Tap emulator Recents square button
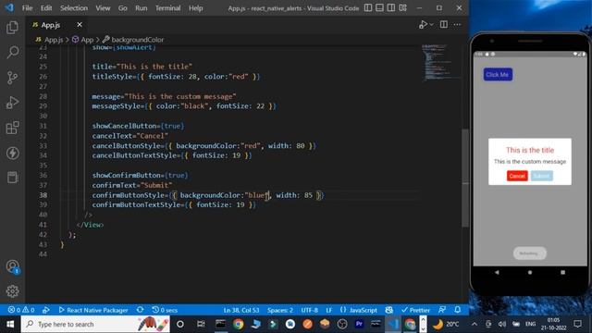The image size is (592, 333). (x=562, y=272)
